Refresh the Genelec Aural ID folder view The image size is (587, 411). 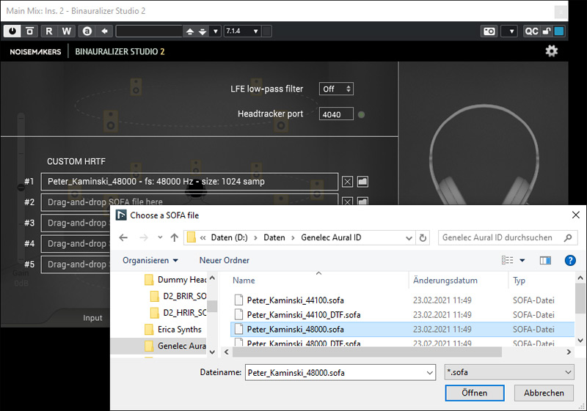(423, 237)
